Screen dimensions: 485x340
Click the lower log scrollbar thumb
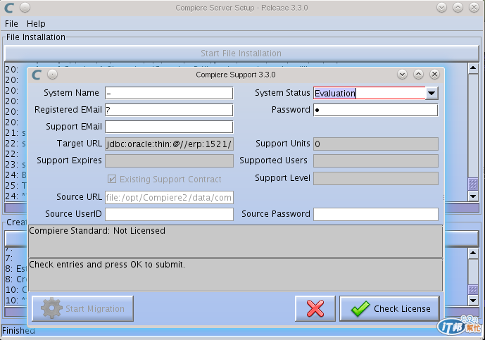click(473, 289)
